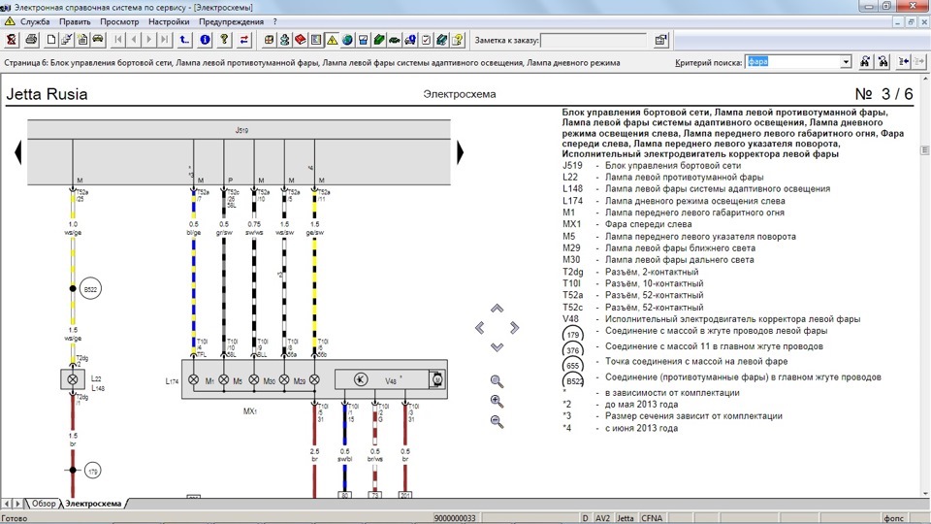Click the jump-to-previous-result arrow icon
The height and width of the screenshot is (524, 931).
(903, 62)
